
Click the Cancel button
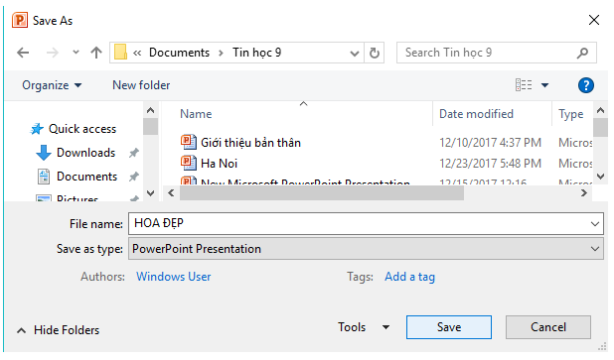coord(548,327)
